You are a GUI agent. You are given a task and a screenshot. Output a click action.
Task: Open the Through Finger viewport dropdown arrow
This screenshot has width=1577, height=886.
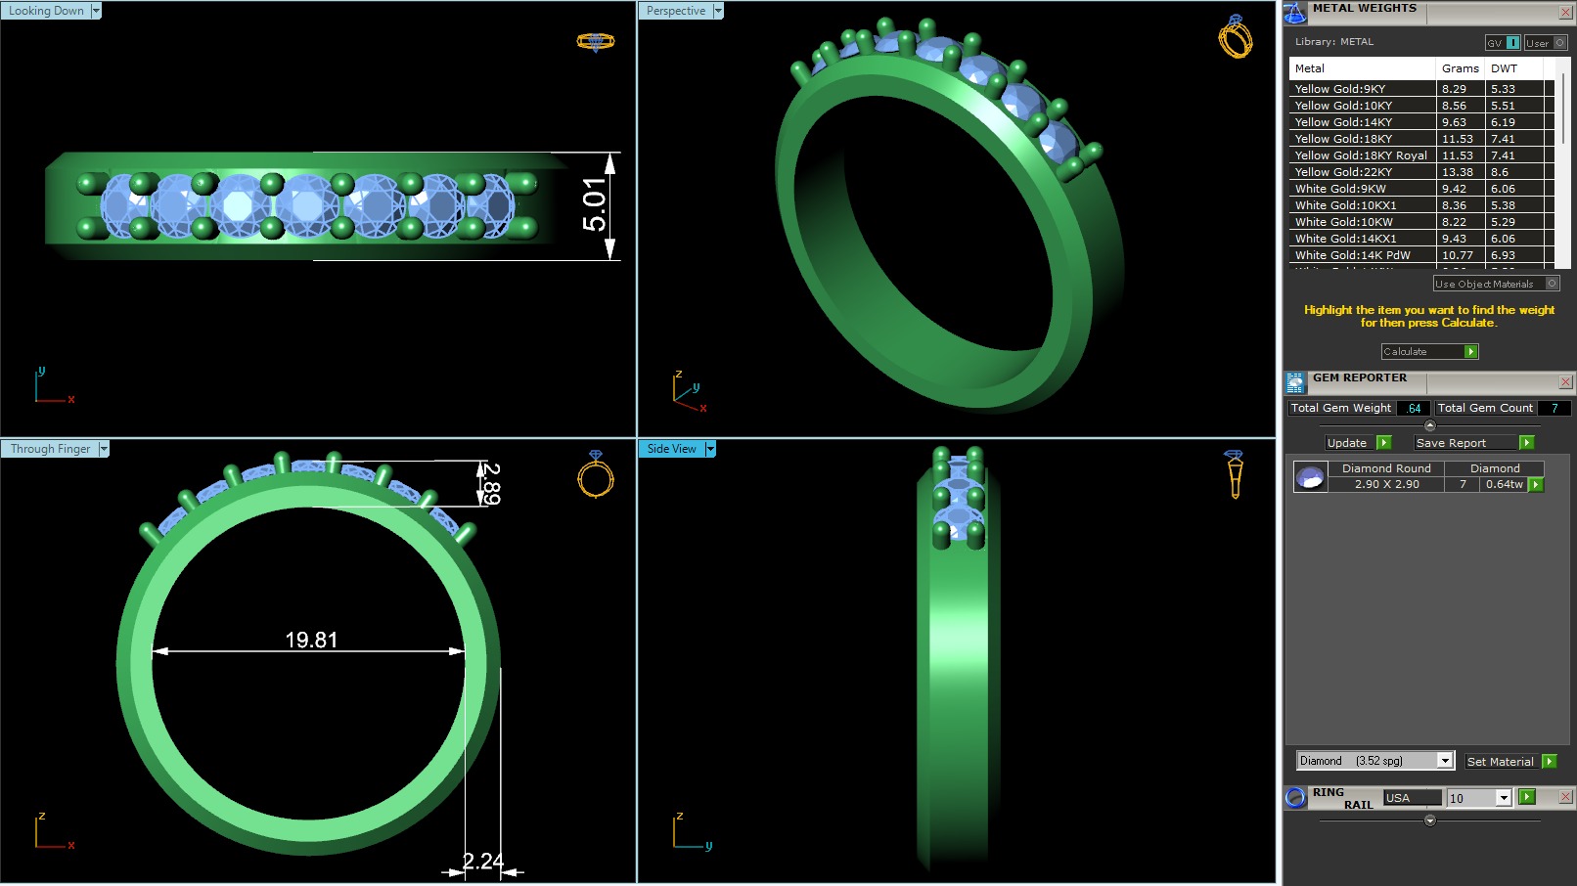(x=104, y=449)
